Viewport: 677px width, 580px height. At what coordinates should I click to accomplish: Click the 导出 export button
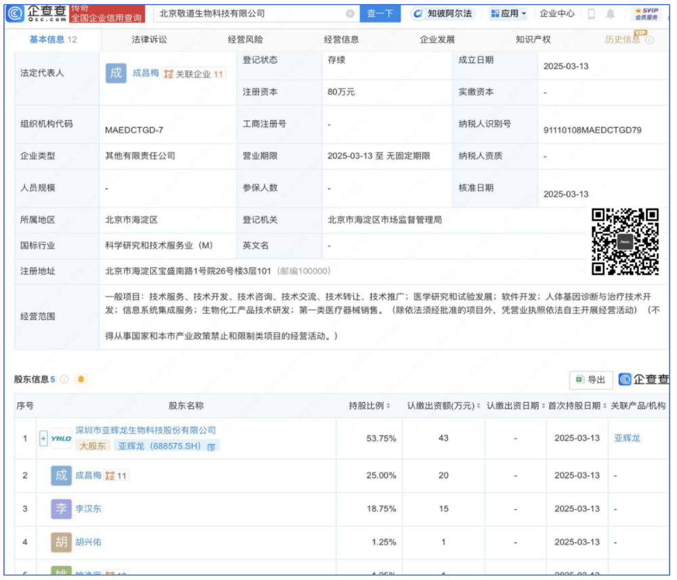[x=591, y=380]
